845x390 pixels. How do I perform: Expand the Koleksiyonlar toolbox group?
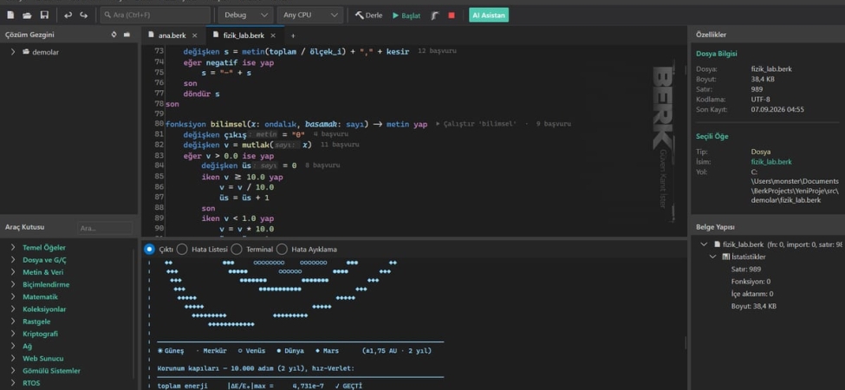click(x=13, y=309)
